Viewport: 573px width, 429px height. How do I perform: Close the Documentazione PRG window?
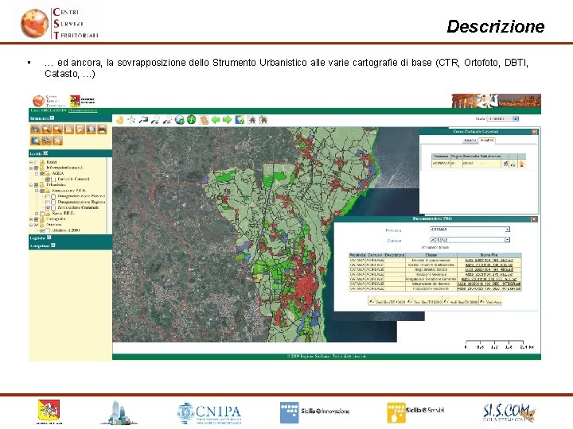533,219
